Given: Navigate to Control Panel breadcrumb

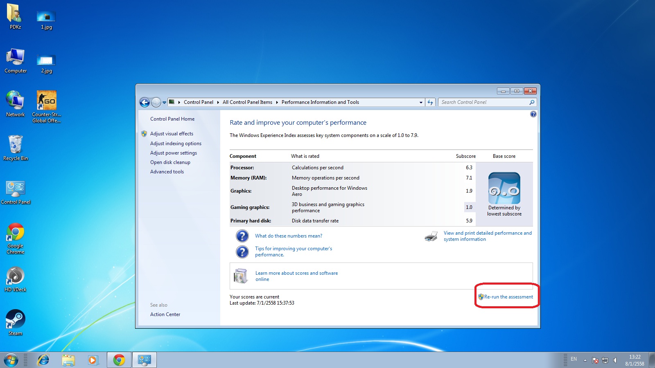Looking at the screenshot, I should click(x=199, y=102).
